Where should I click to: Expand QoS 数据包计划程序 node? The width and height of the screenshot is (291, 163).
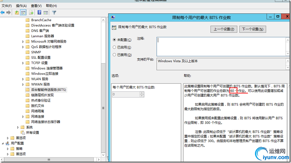[x=23, y=47]
